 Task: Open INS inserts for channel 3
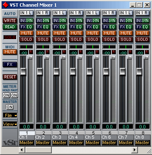pos(56,21)
